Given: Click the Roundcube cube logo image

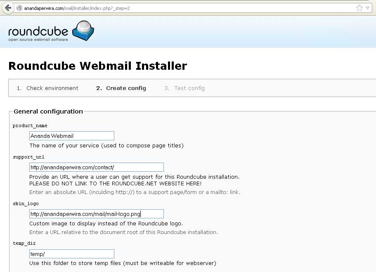Looking at the screenshot, I should 83,31.
